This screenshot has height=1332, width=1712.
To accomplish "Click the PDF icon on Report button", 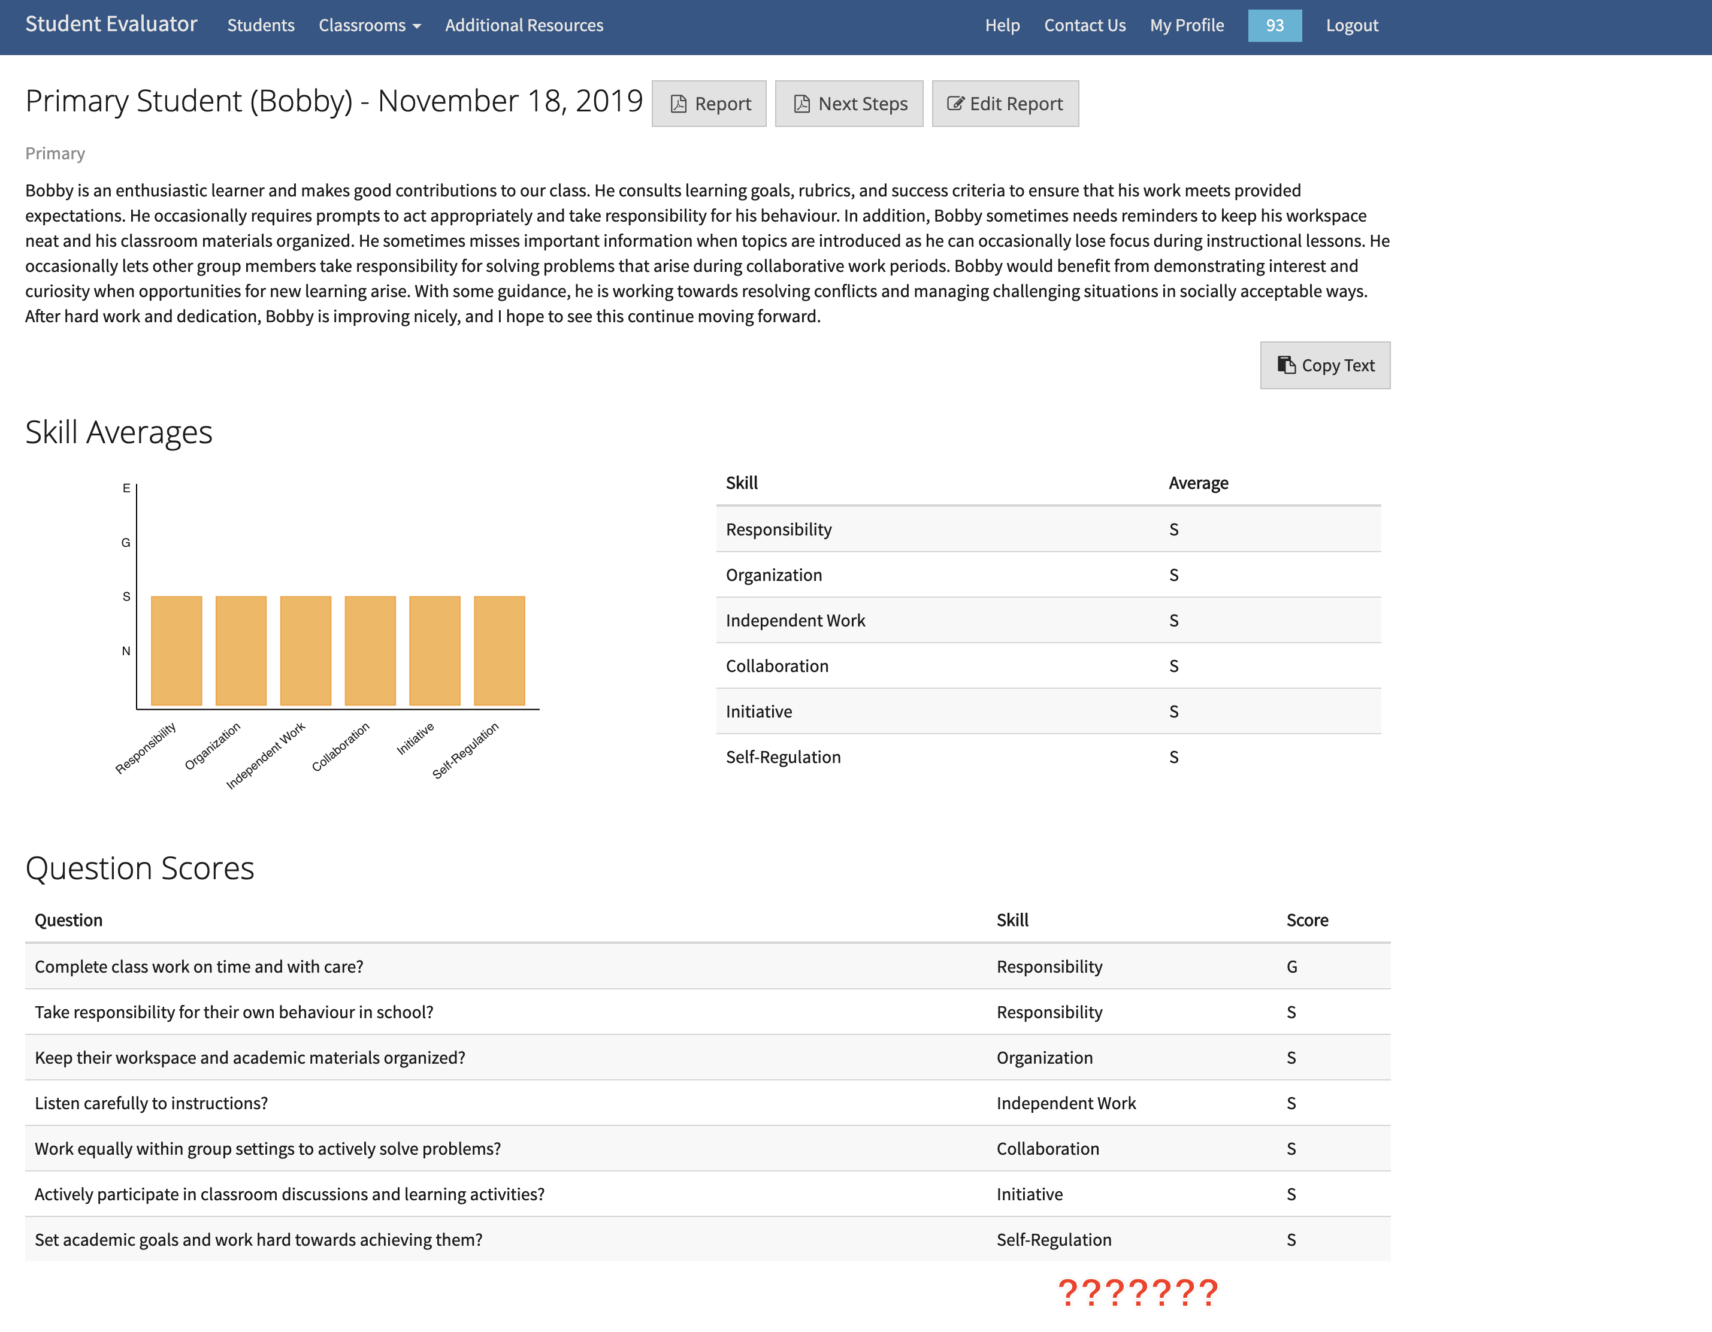I will click(679, 104).
